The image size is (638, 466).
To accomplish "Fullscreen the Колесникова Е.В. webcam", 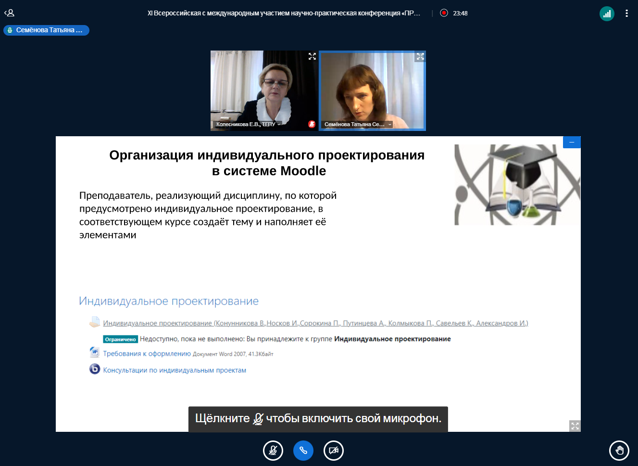I will pos(312,56).
